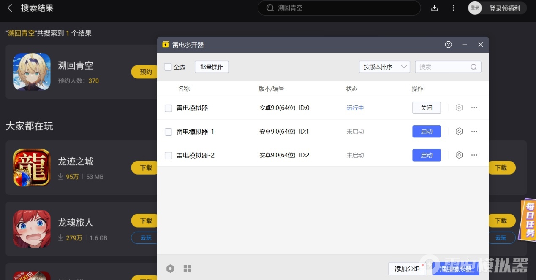Click the 添加分组 button
This screenshot has width=536, height=280.
click(407, 269)
